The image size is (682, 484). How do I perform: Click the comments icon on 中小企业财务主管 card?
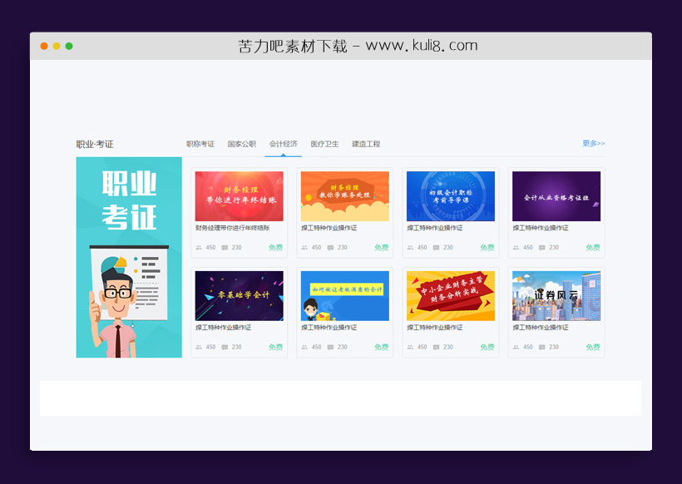(x=436, y=348)
